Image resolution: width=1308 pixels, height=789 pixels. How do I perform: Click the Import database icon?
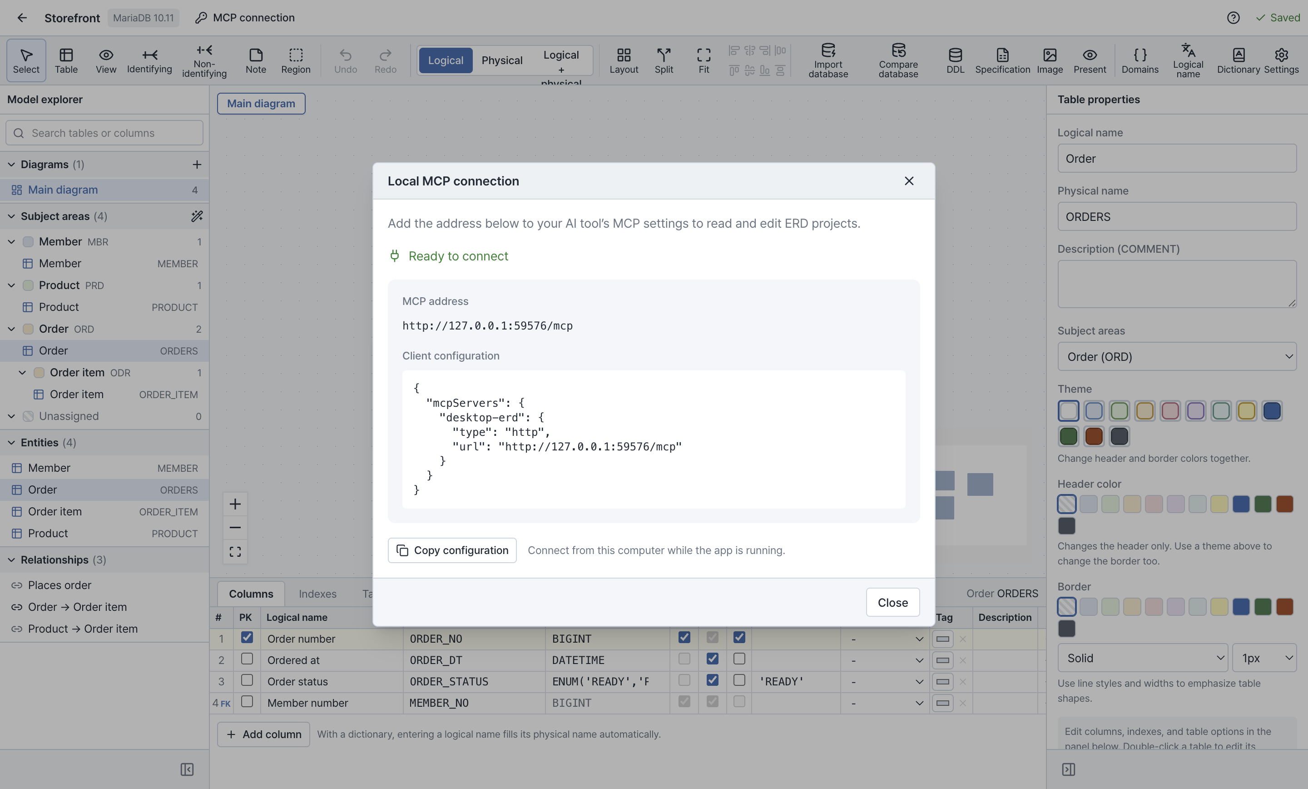click(x=827, y=50)
